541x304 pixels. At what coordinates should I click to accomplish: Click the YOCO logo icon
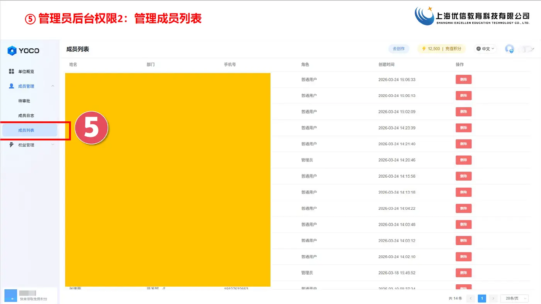pyautogui.click(x=12, y=51)
